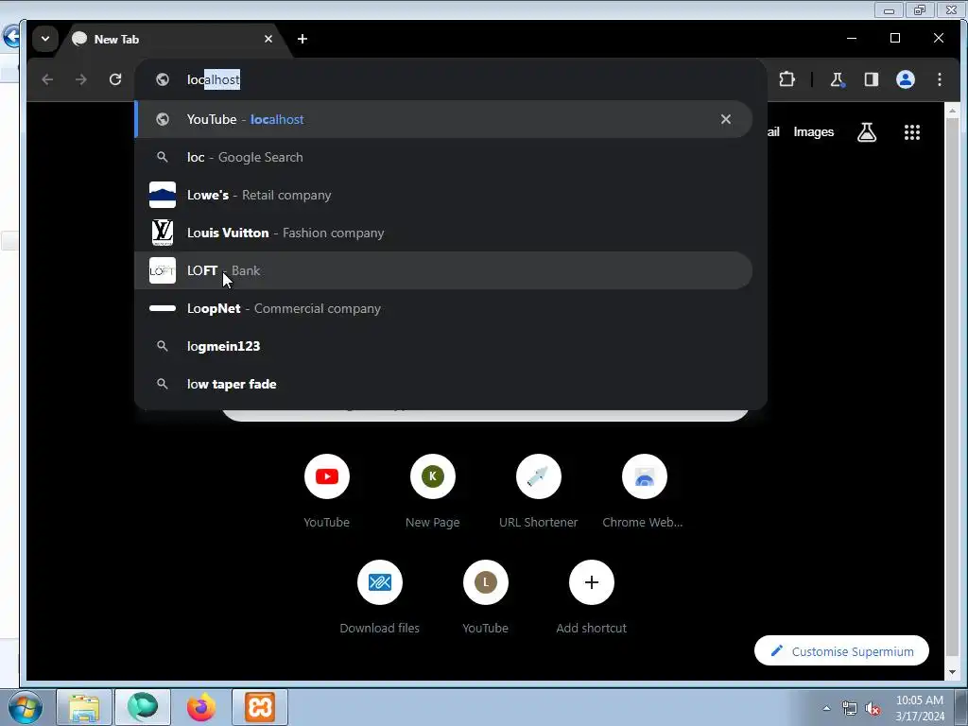The height and width of the screenshot is (726, 968).
Task: Close the New Tab tab
Action: point(268,39)
